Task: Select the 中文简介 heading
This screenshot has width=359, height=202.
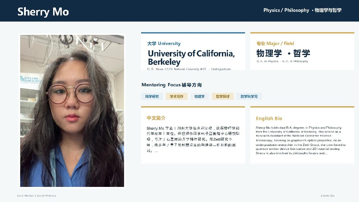Action: pos(156,118)
